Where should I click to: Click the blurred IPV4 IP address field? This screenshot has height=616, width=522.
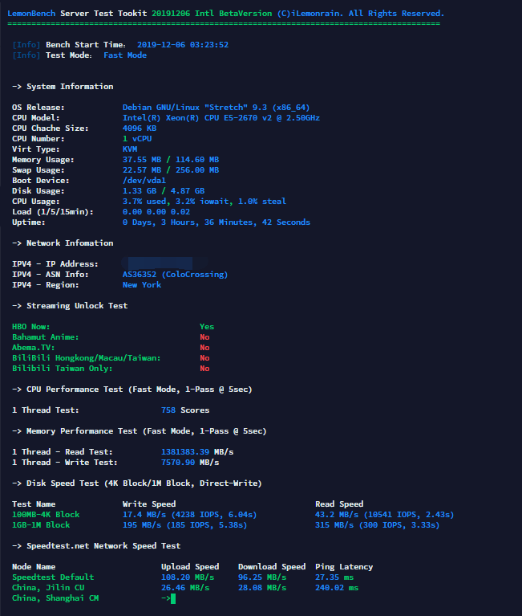click(156, 263)
